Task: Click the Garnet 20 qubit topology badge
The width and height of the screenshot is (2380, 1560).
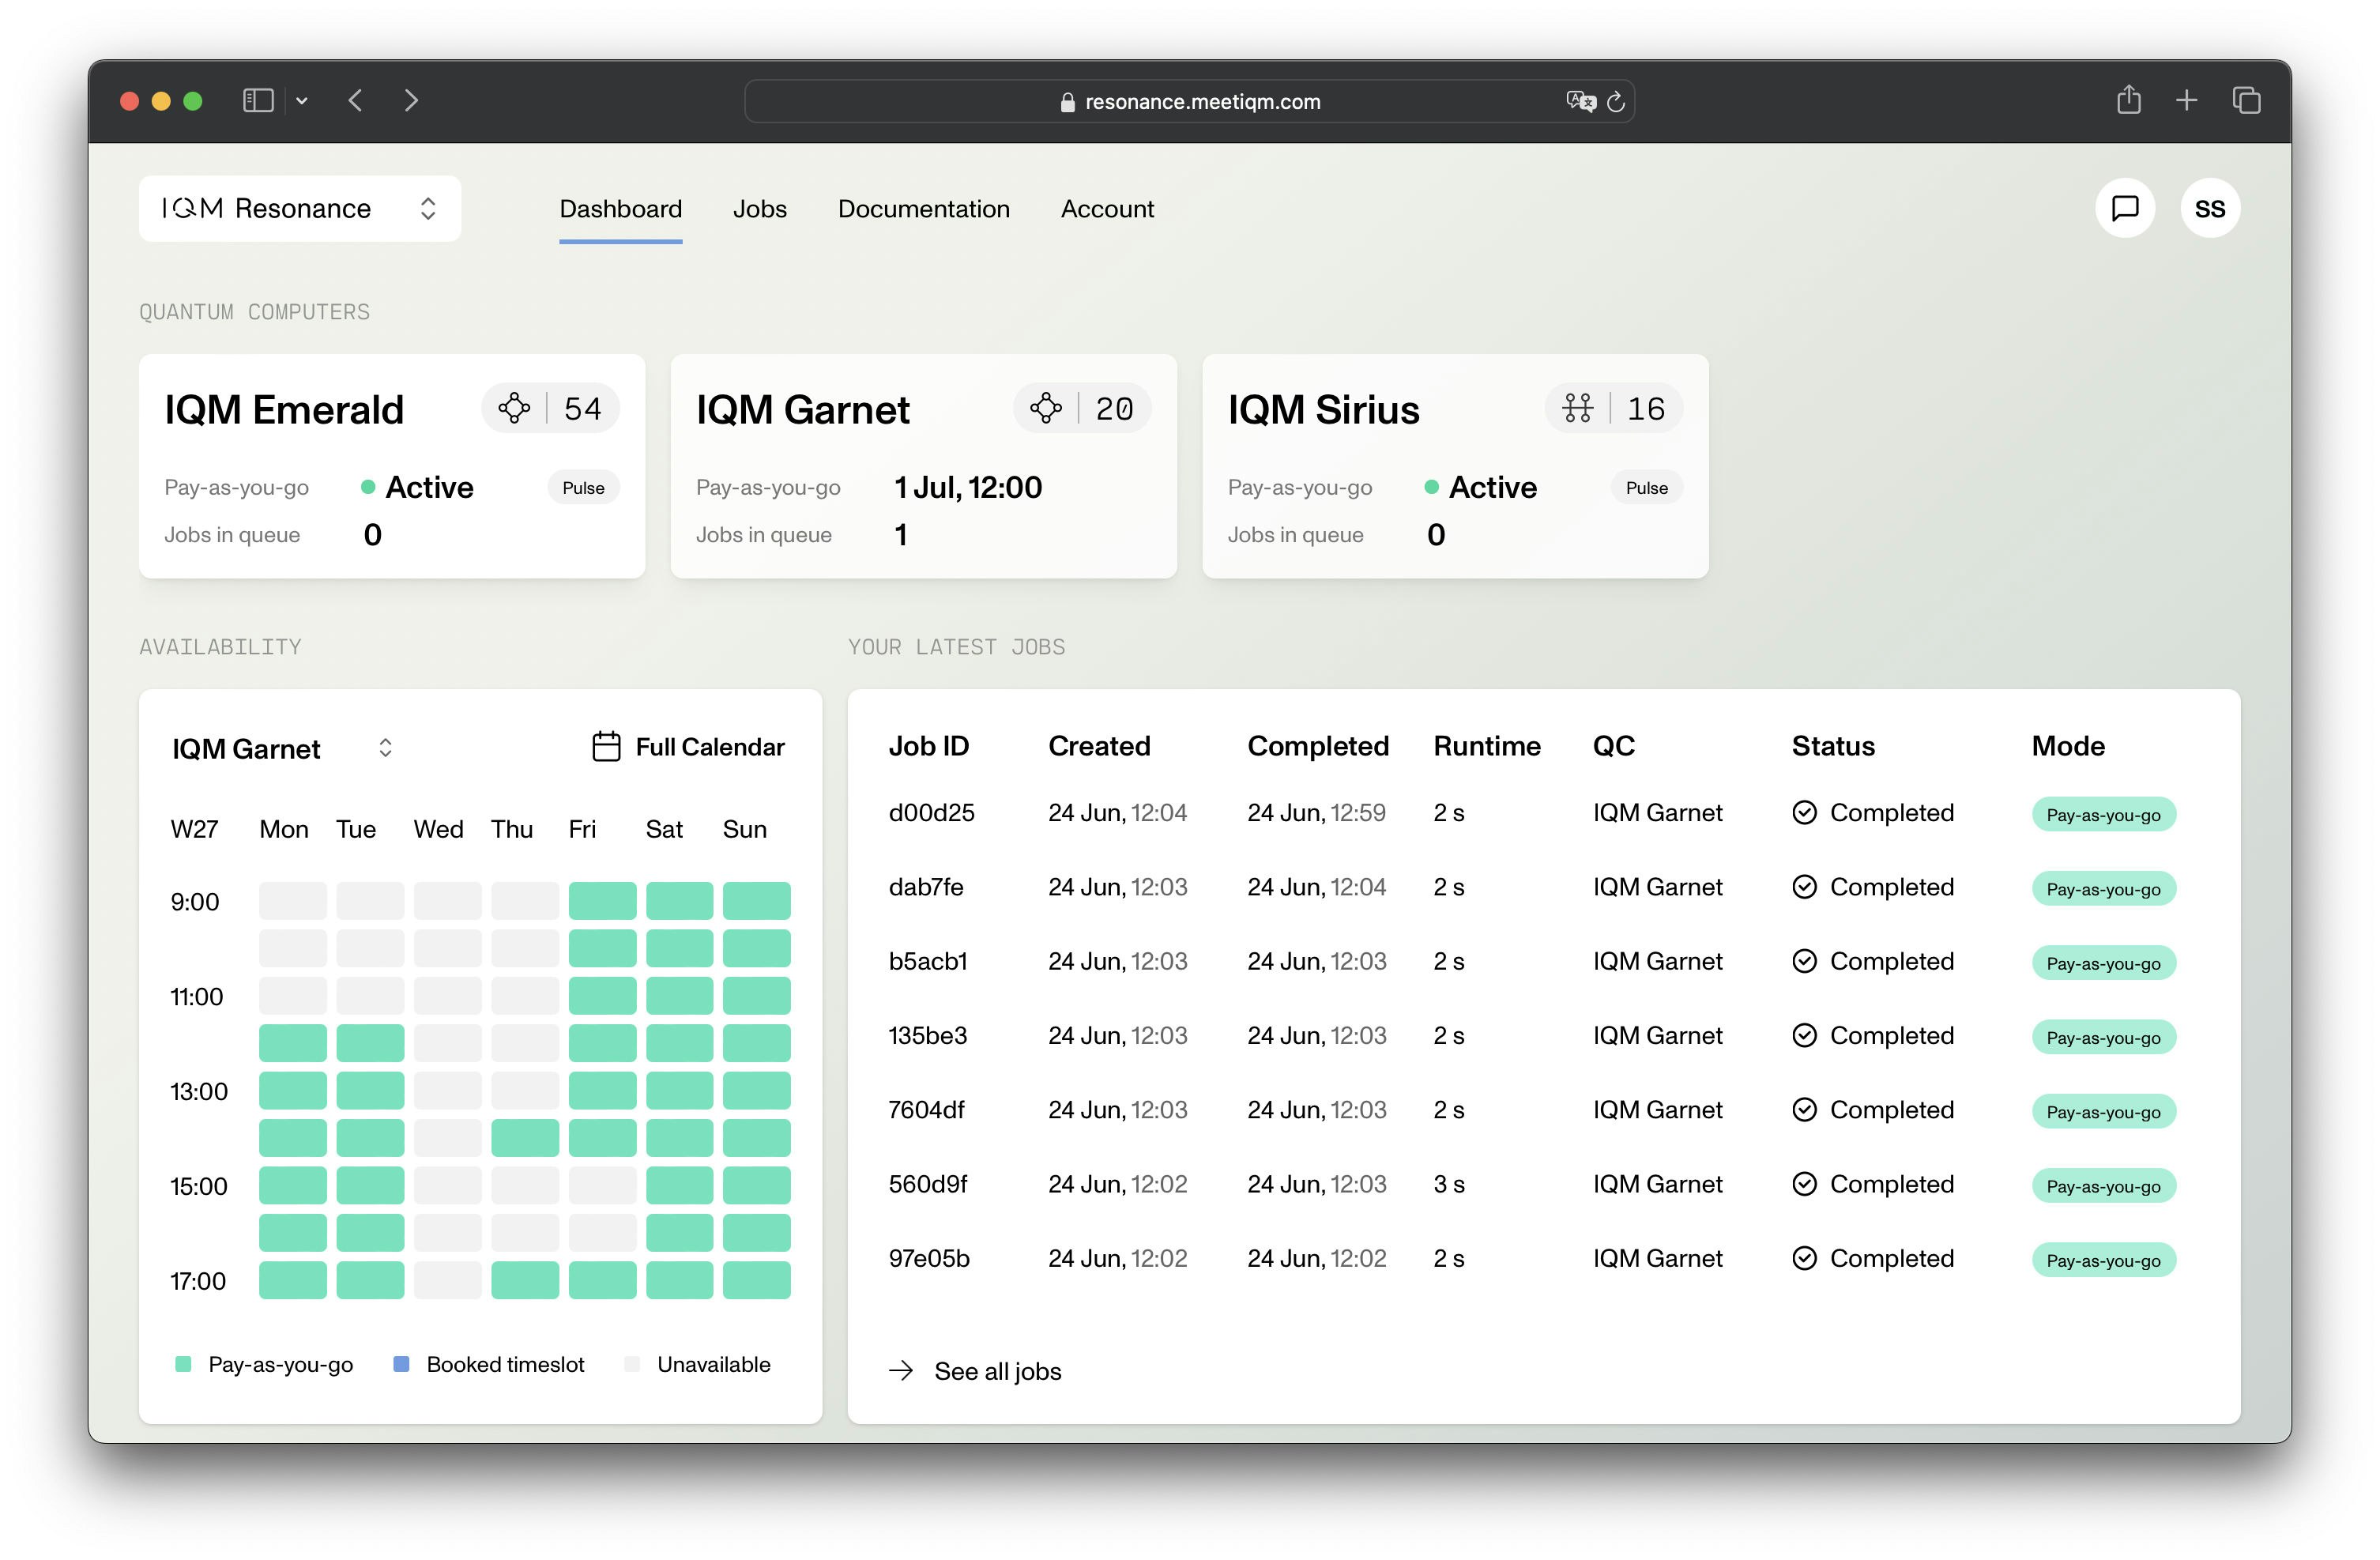Action: click(1083, 409)
